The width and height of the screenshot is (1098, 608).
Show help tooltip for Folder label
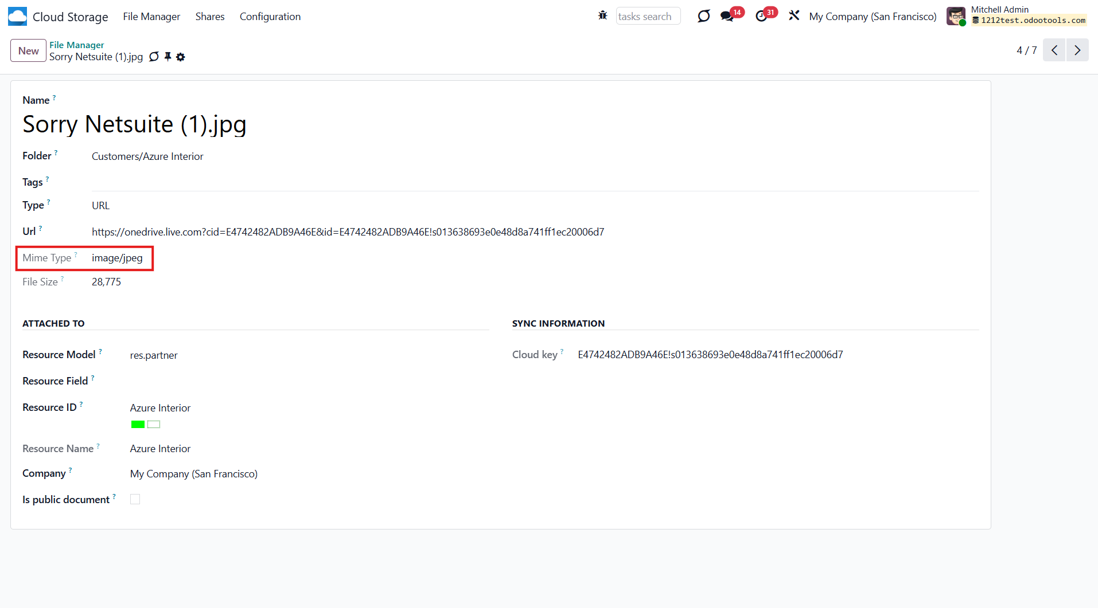point(56,152)
